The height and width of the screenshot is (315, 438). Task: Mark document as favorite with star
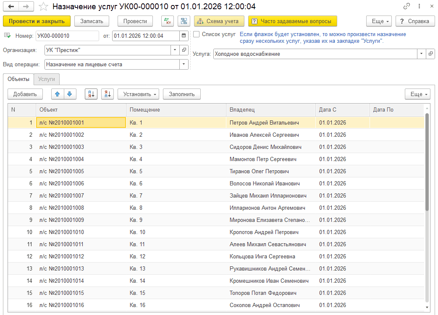tap(43, 6)
